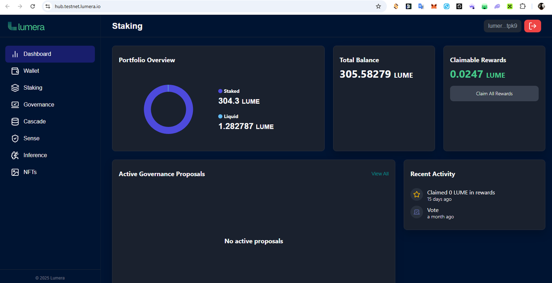Open the green X-pattern extension icon
The image size is (552, 283).
pos(510,6)
